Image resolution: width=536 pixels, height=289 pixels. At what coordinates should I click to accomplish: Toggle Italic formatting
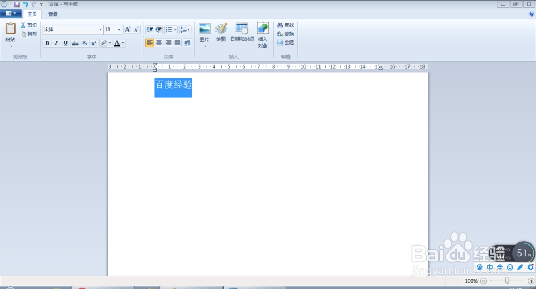point(56,43)
